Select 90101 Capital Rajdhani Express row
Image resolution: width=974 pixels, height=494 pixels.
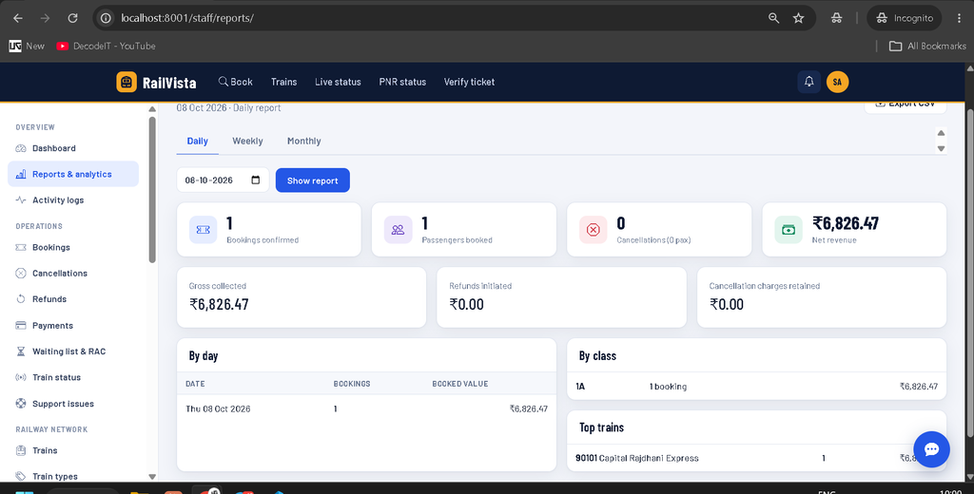tap(756, 458)
